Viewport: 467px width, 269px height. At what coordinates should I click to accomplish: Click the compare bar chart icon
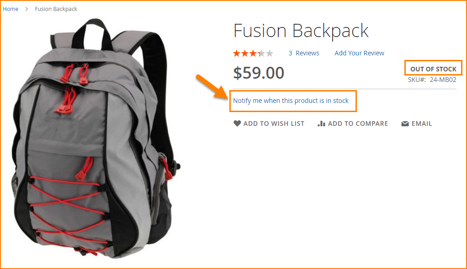(321, 124)
